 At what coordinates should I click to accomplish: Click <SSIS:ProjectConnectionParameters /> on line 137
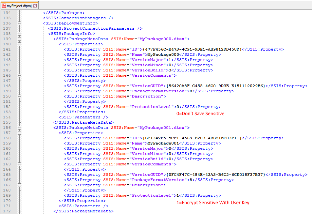point(95,28)
